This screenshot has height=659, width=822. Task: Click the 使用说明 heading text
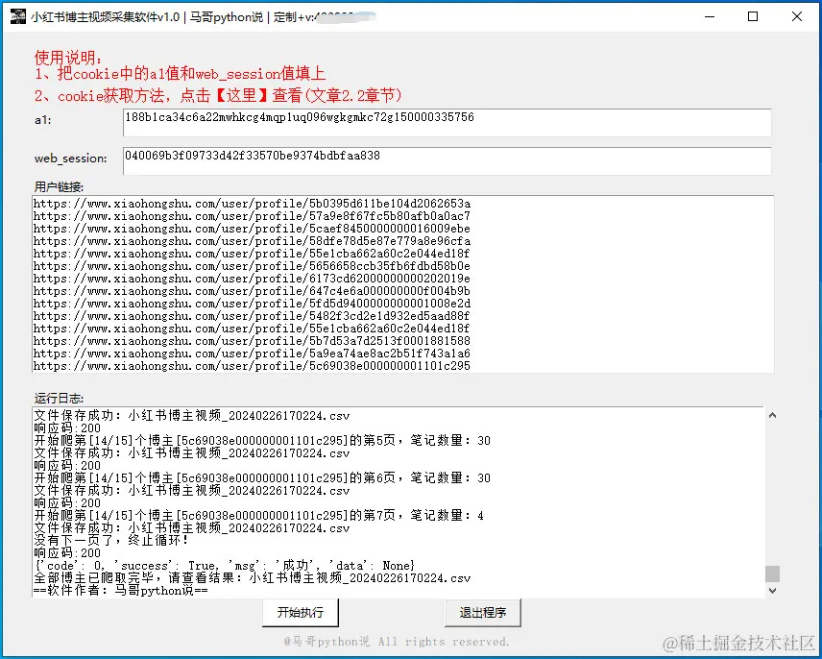69,57
